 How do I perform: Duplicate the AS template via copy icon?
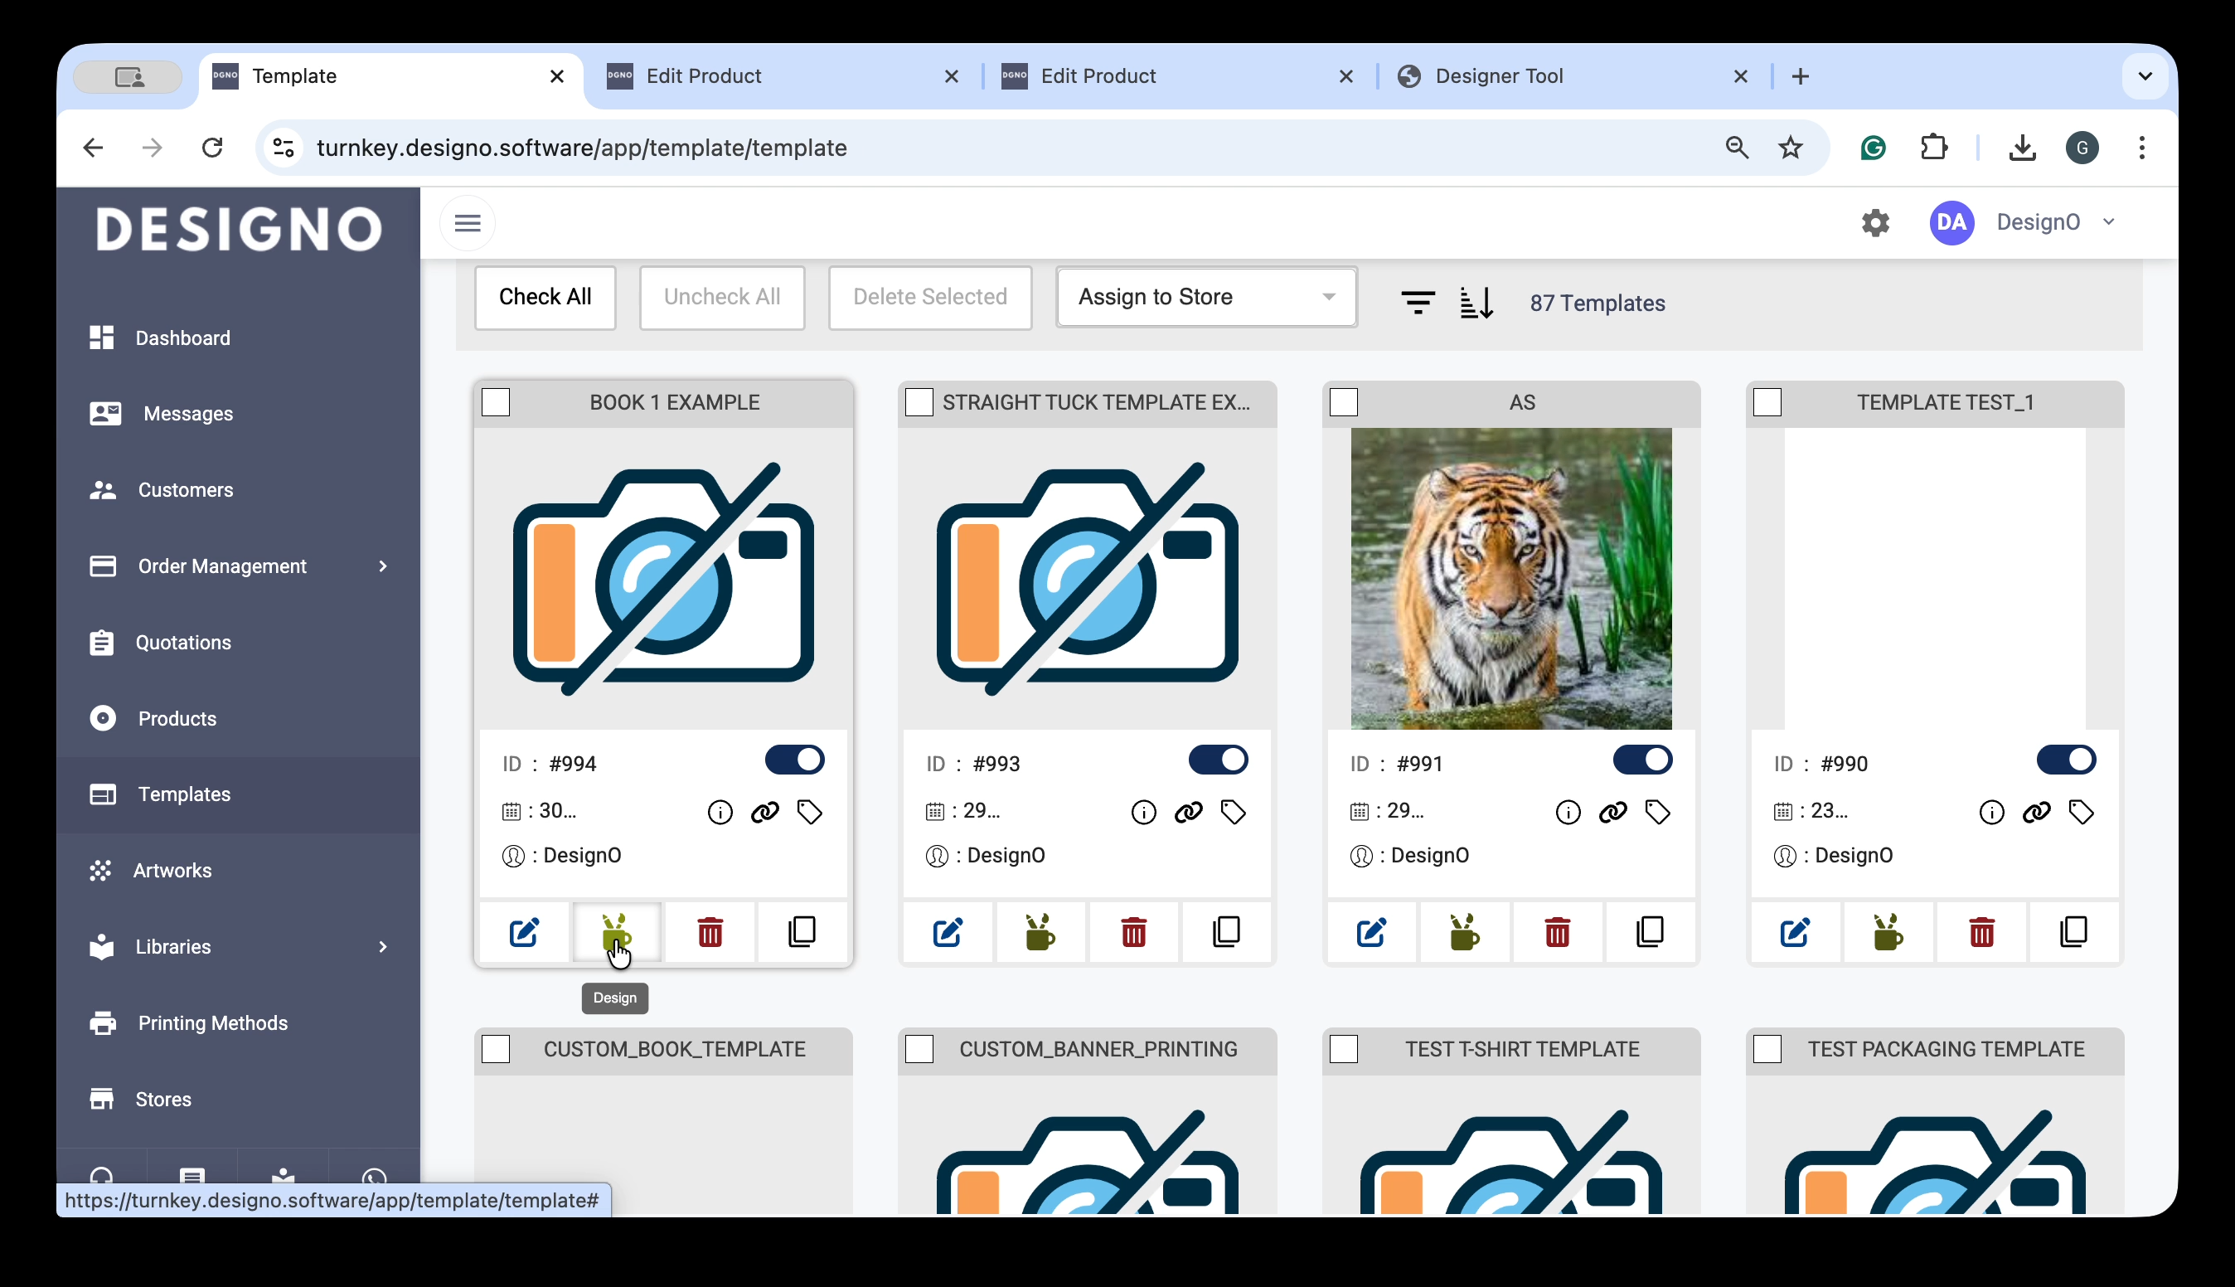coord(1649,931)
